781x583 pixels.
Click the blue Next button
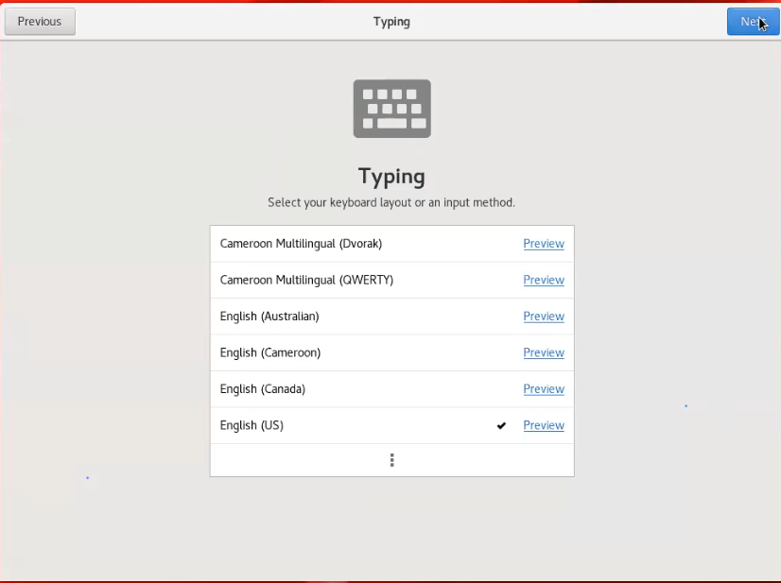(753, 22)
